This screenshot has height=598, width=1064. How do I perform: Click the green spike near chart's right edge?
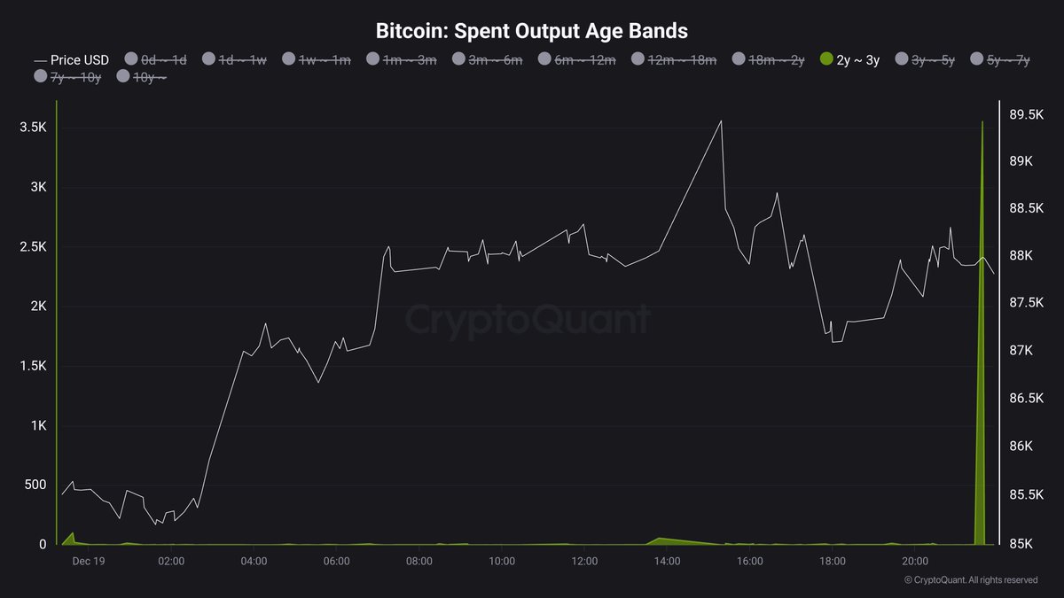pos(982,354)
